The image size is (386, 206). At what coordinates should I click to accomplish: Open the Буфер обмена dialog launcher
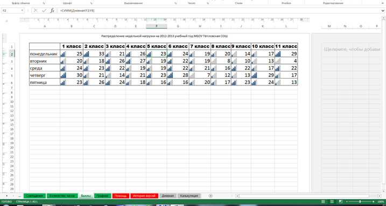point(44,3)
